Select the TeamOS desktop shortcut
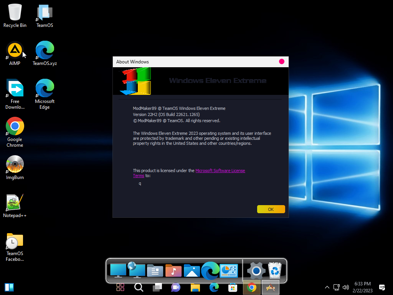The width and height of the screenshot is (393, 295). coord(45,15)
